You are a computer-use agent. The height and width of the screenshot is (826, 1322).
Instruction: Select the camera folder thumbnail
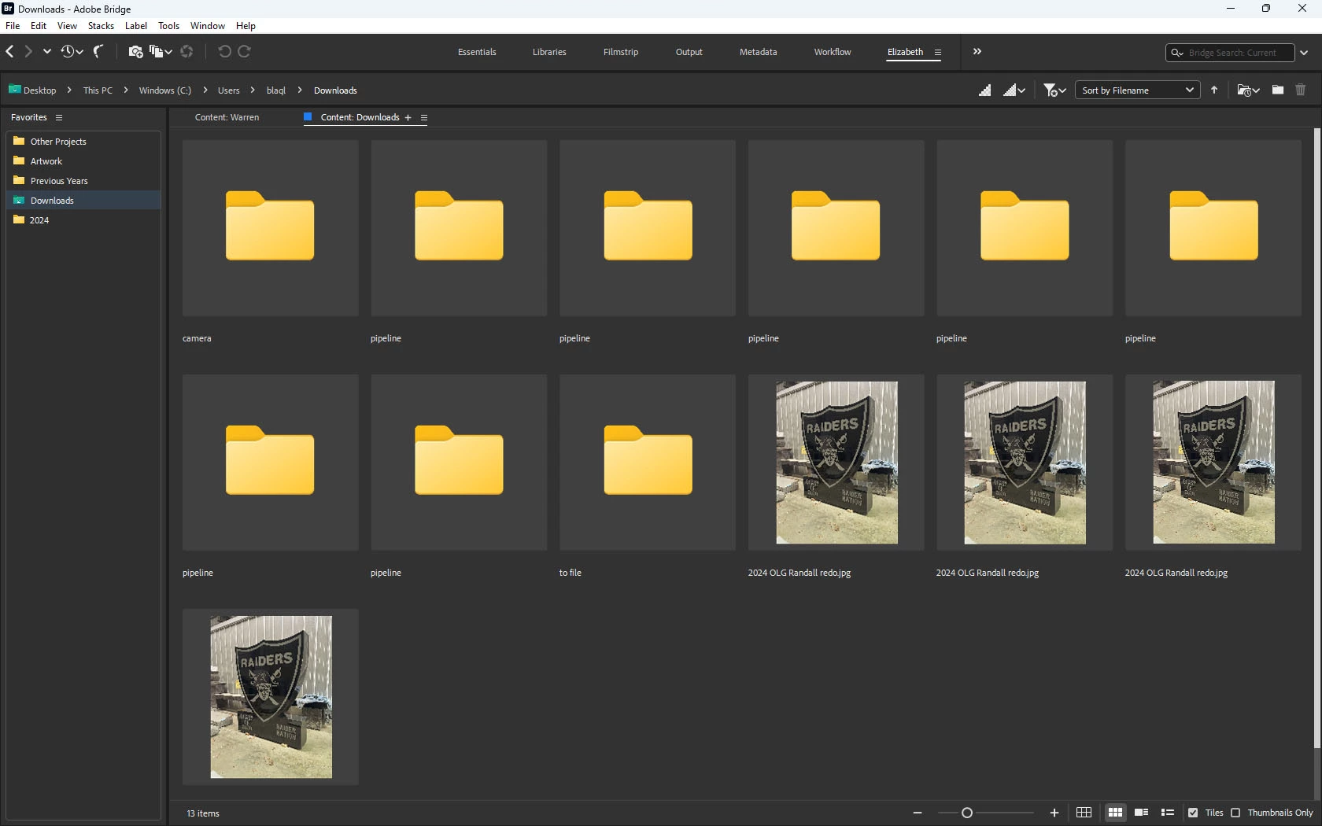point(270,228)
